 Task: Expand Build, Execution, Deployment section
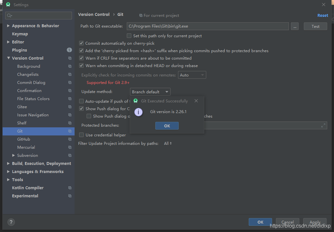8,163
